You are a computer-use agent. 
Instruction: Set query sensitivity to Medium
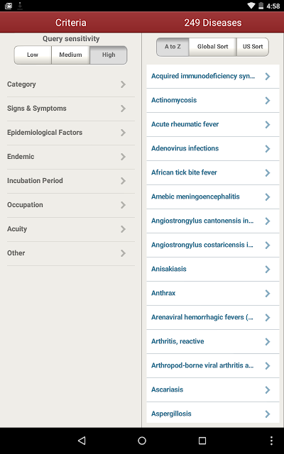[70, 55]
